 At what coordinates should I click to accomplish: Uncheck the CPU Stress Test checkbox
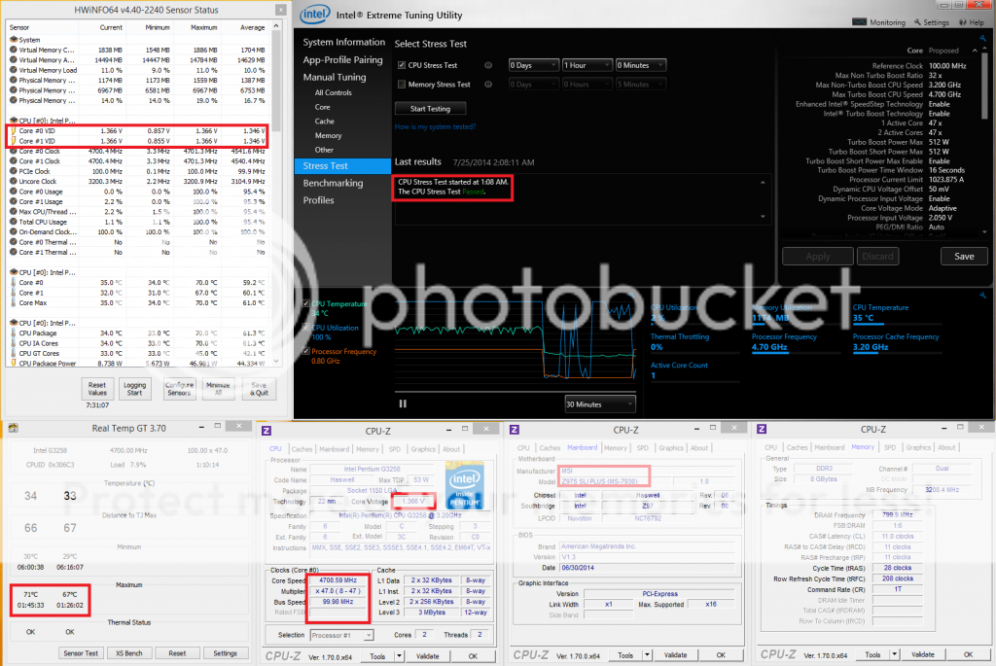pos(402,65)
